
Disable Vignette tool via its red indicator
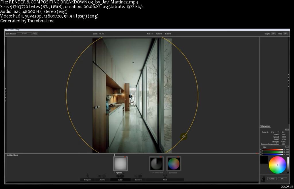(125, 157)
